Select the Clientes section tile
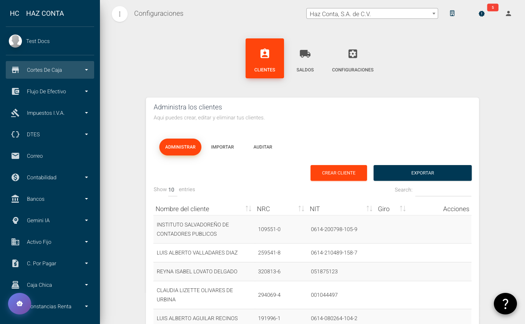 point(264,58)
